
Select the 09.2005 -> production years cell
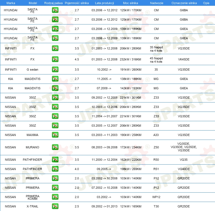pos(104,169)
